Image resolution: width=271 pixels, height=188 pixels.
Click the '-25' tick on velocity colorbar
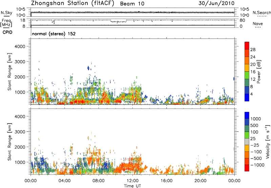(255, 145)
